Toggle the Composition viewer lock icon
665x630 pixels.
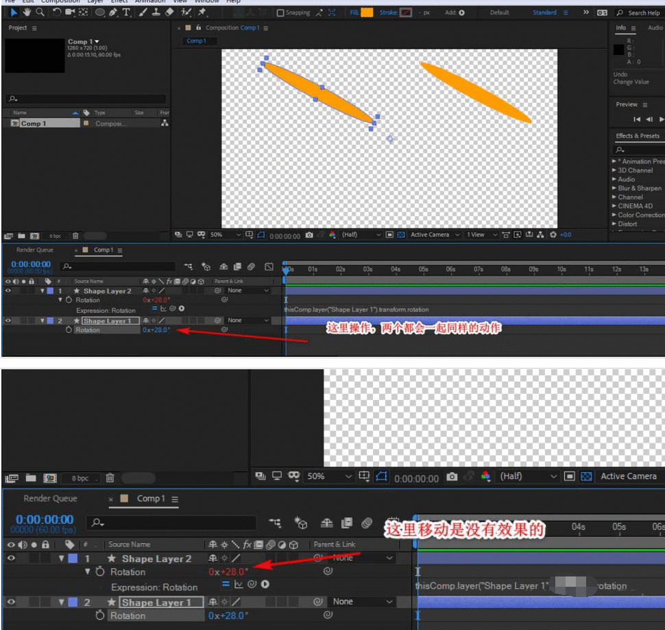point(199,28)
